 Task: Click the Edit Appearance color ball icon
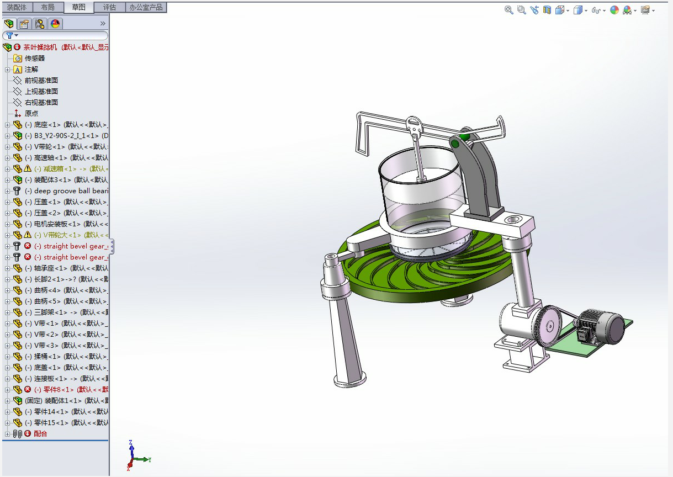coord(614,10)
